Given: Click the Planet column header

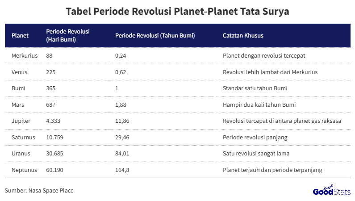Looking at the screenshot, I should pos(20,35).
